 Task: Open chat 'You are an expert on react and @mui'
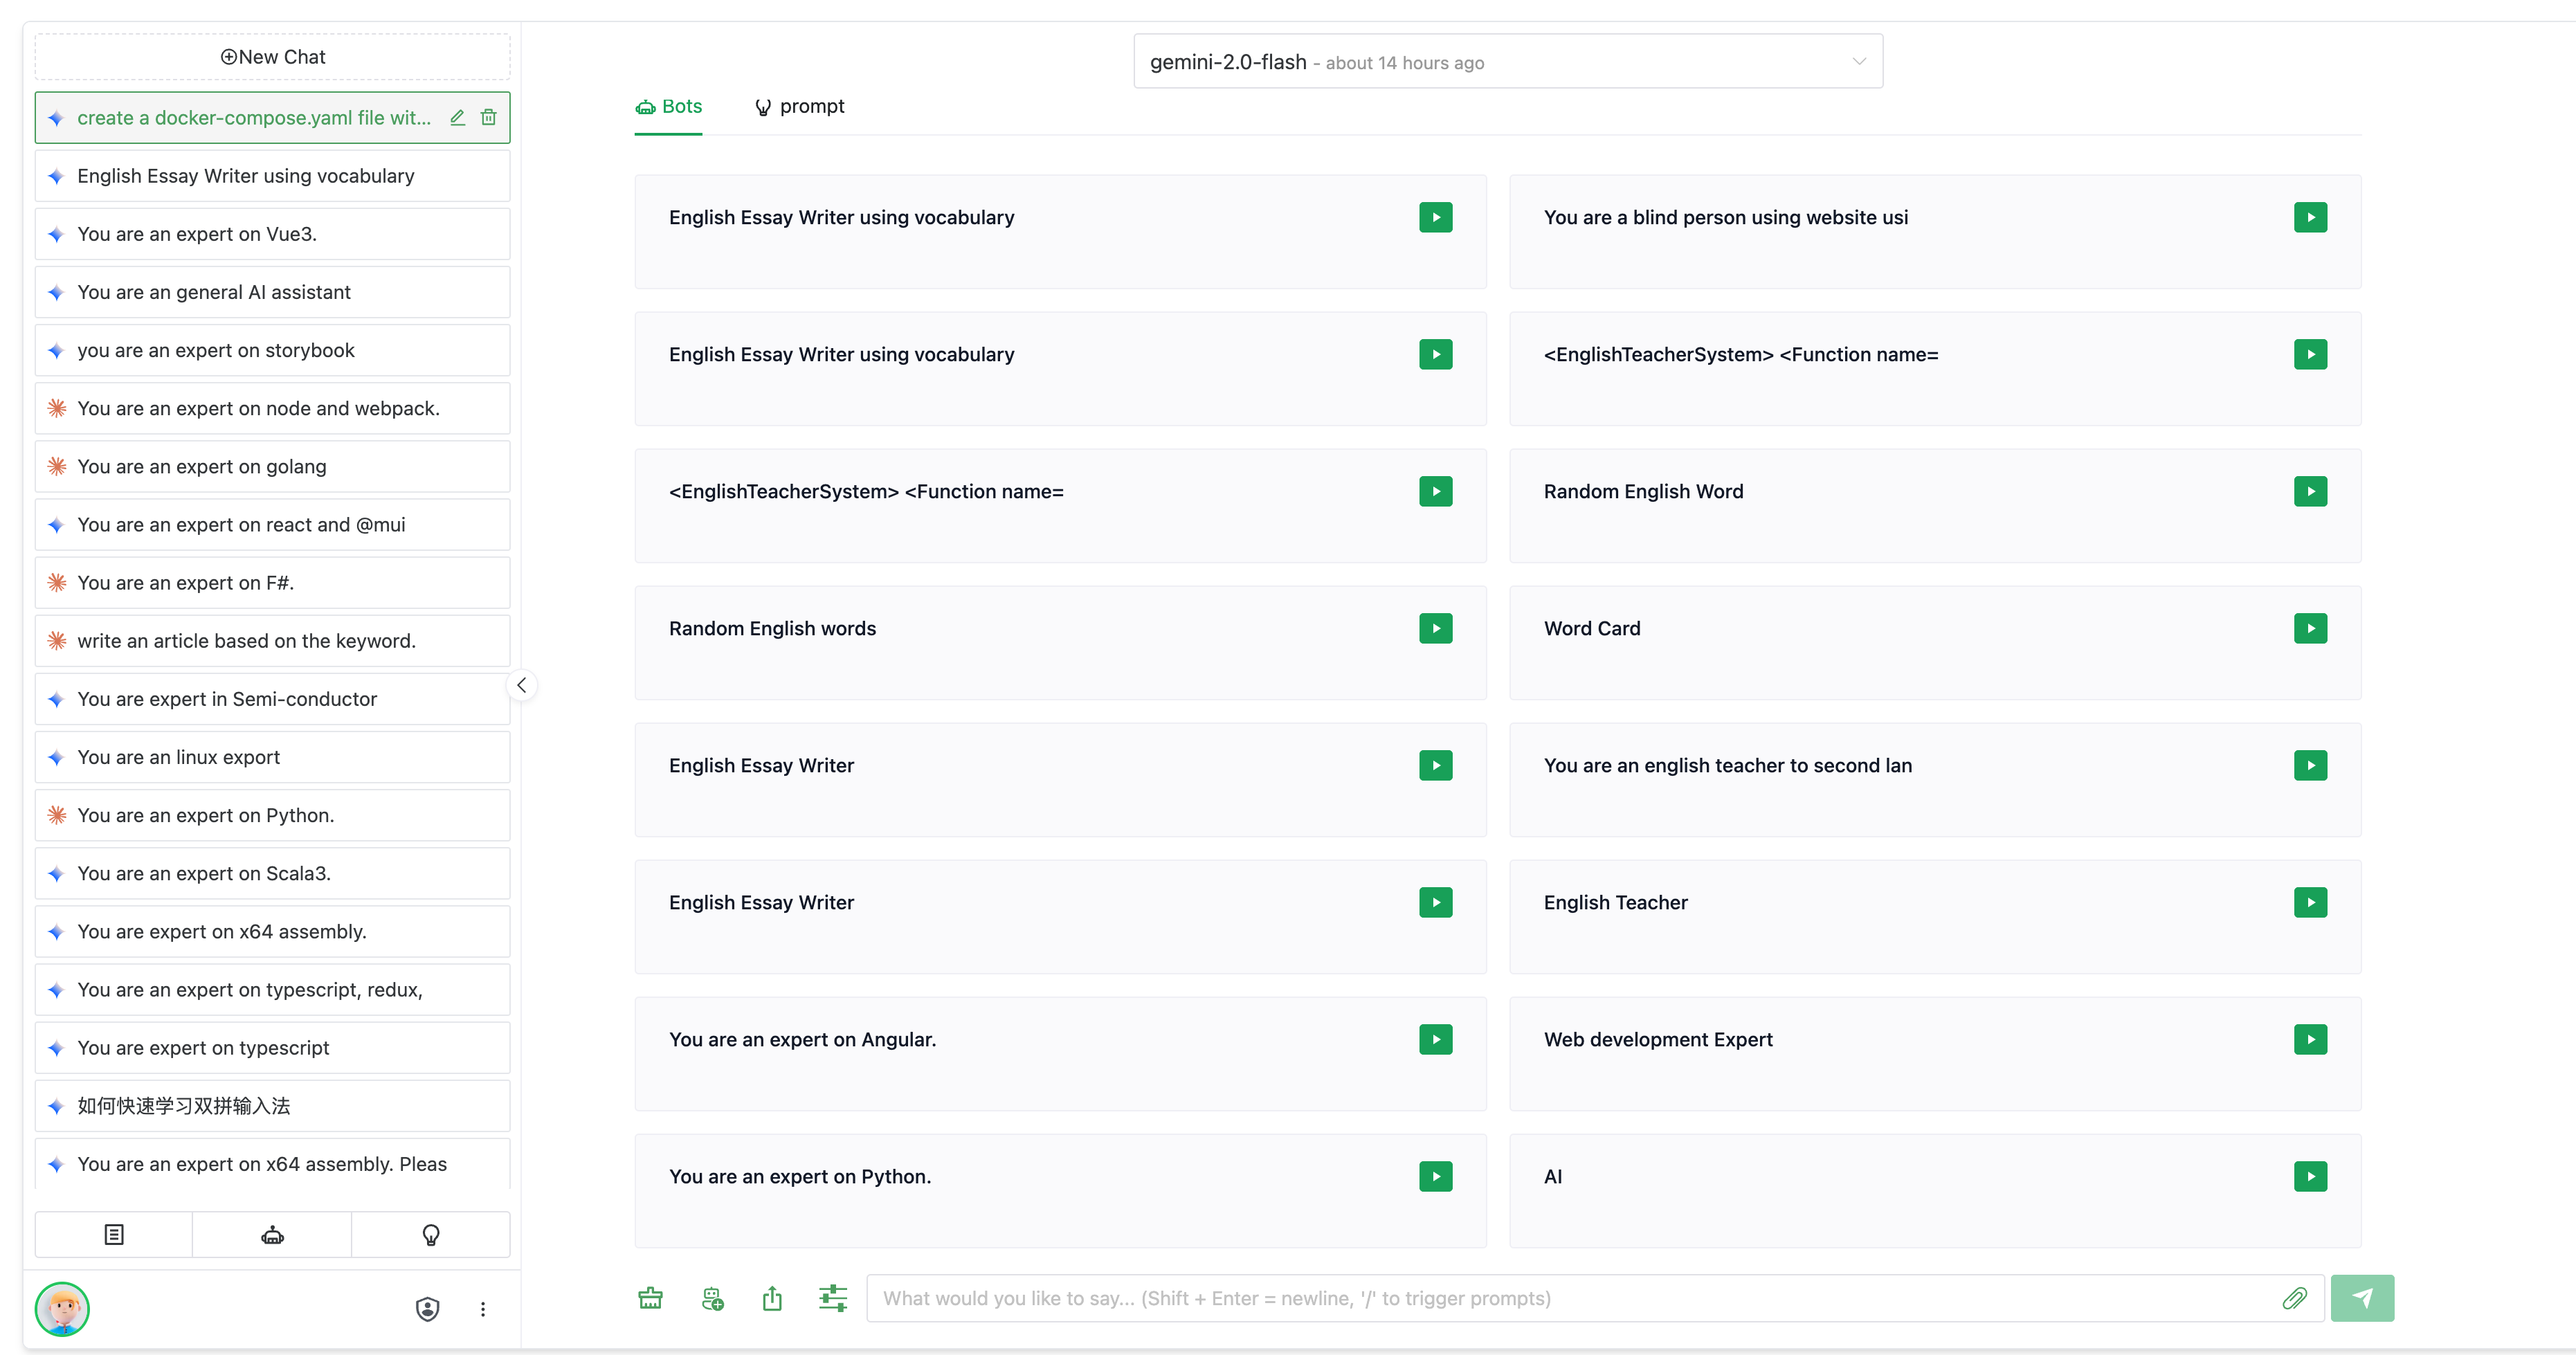pyautogui.click(x=273, y=524)
